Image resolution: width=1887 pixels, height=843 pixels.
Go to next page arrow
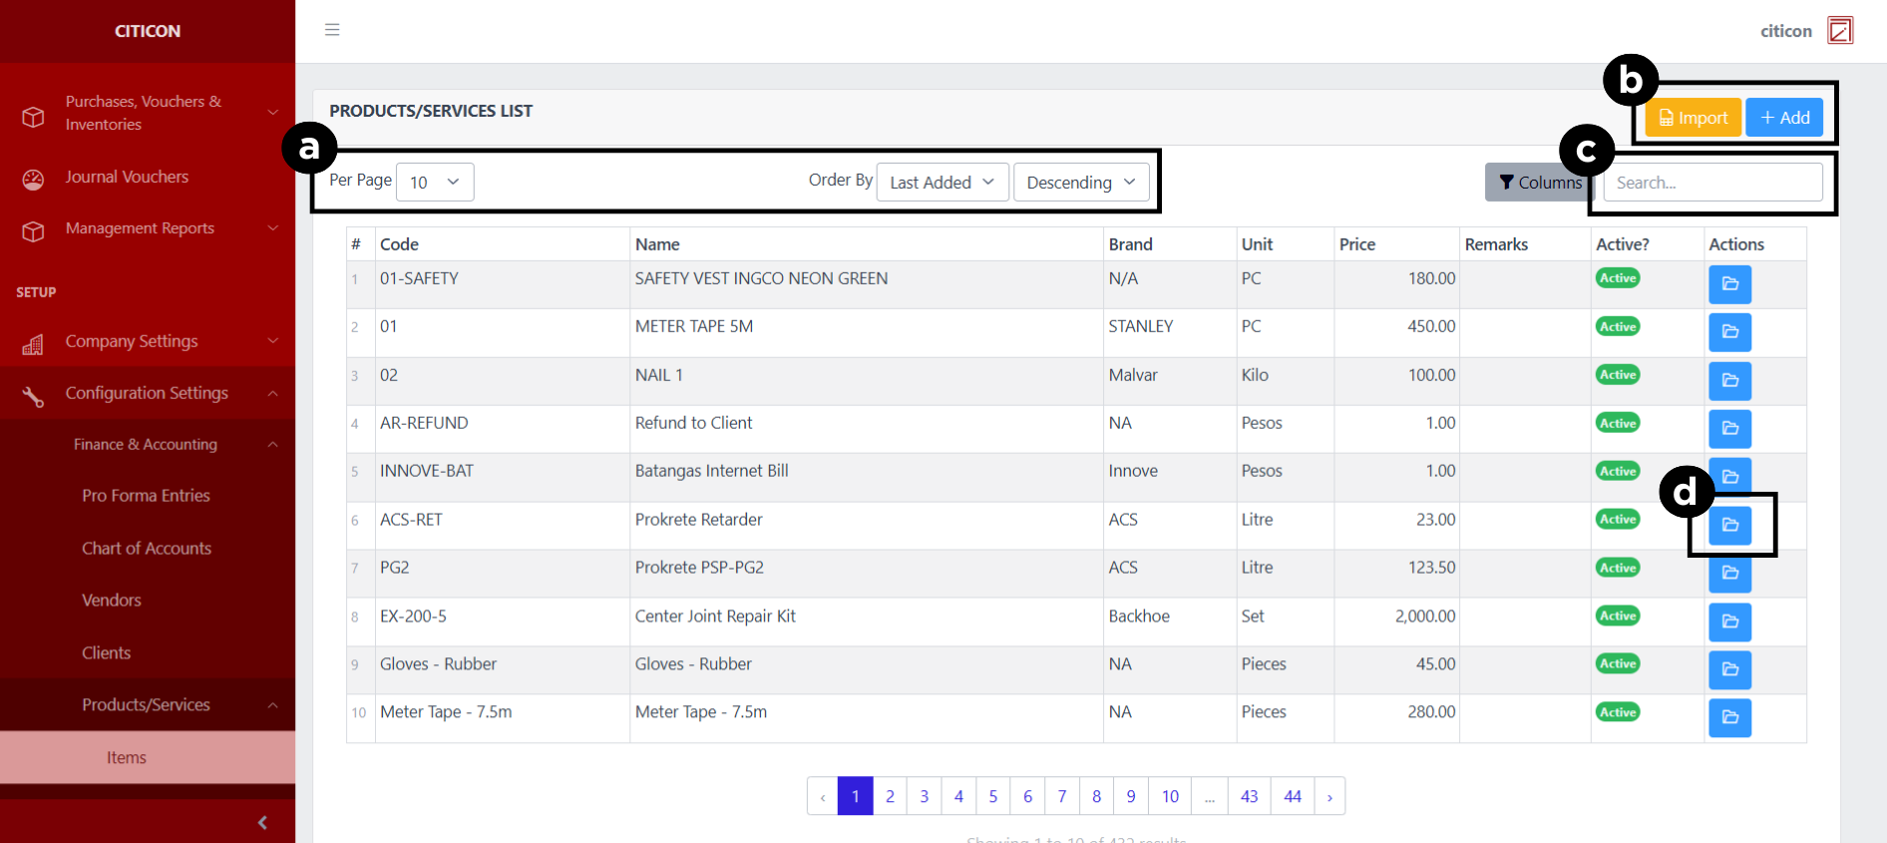tap(1329, 796)
